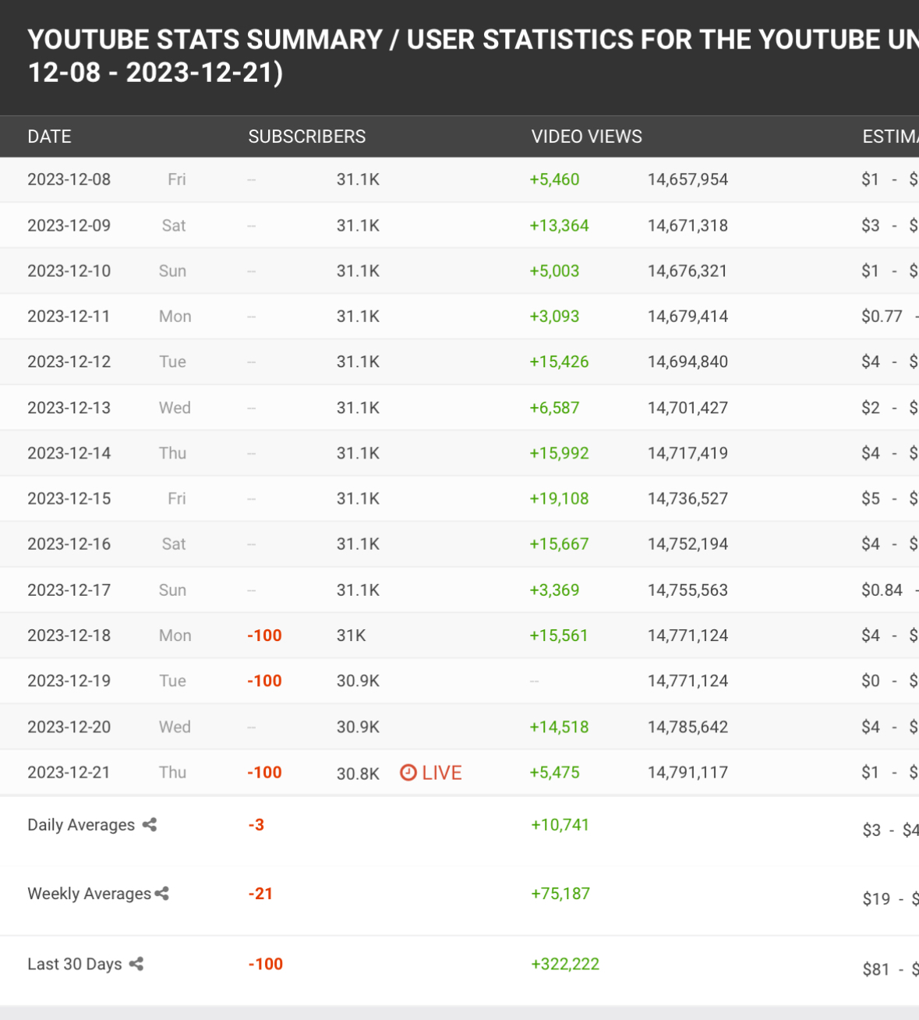Click the +5,003 views gain value
This screenshot has height=1020, width=919.
coord(554,271)
